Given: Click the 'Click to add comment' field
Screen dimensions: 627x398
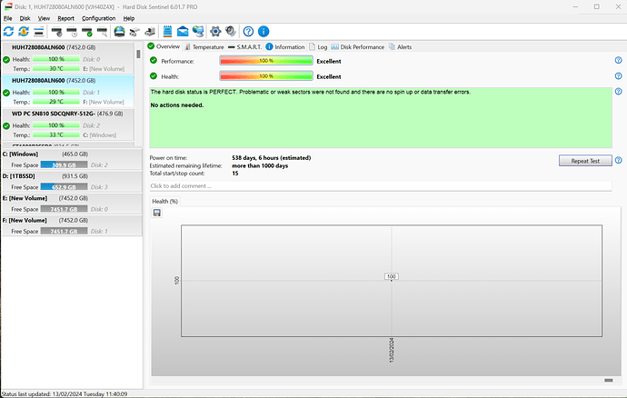Looking at the screenshot, I should click(x=381, y=186).
